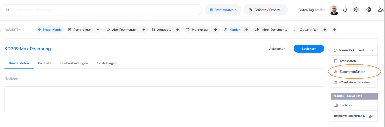Click Archivieren in the side panel
Viewport: 385px width, 127px height.
354,61
